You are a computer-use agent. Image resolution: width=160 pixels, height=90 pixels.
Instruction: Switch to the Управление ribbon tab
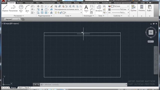pos(67,3)
